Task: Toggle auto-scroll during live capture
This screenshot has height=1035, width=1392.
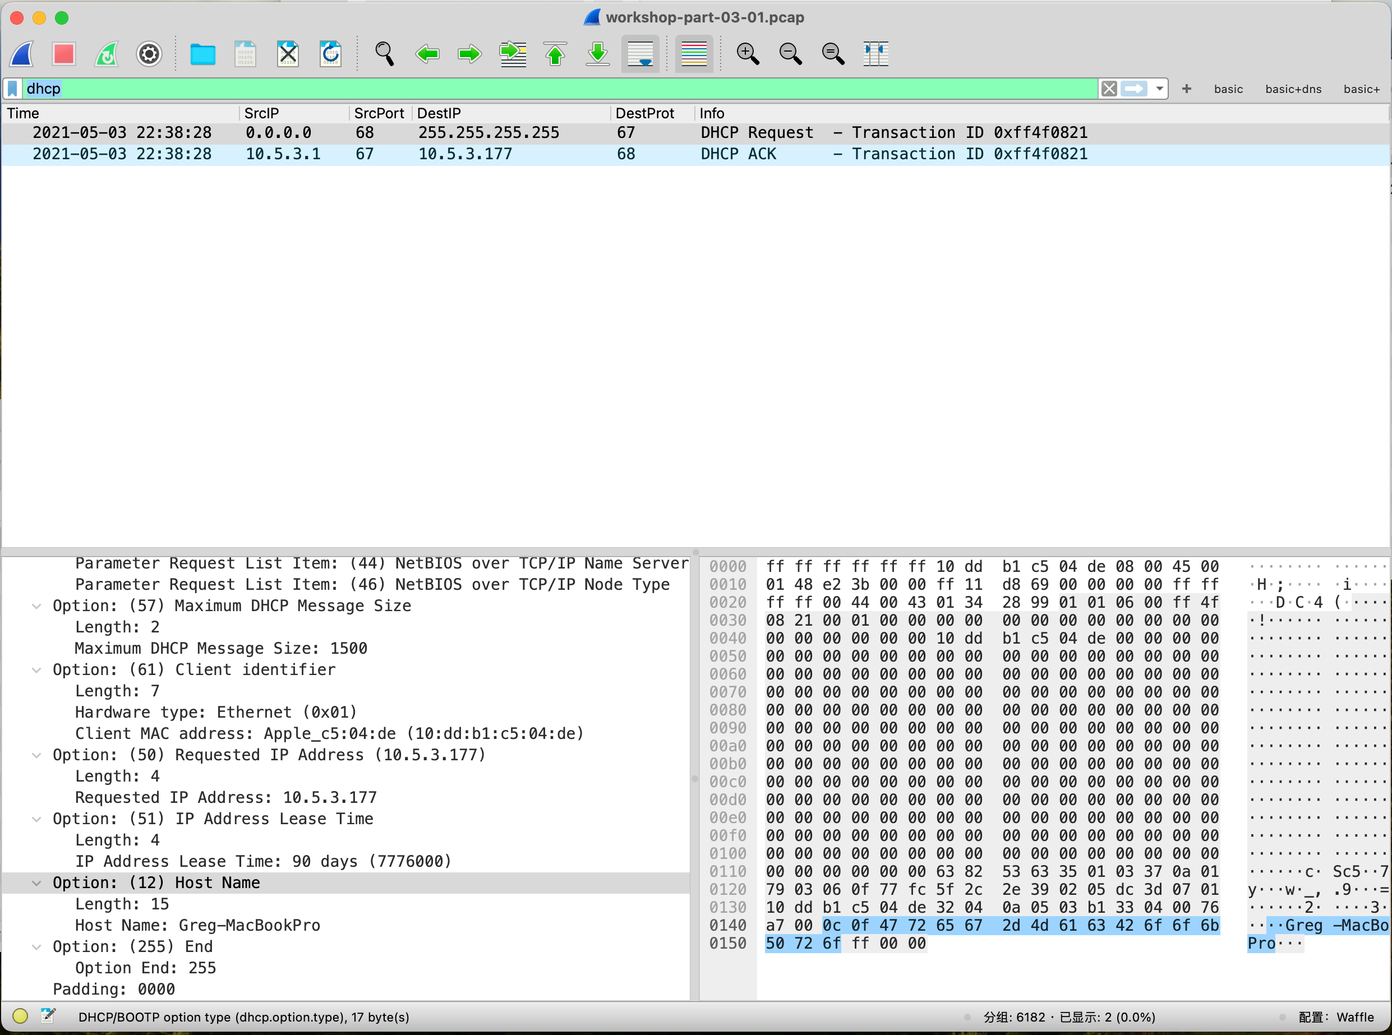Action: tap(640, 54)
